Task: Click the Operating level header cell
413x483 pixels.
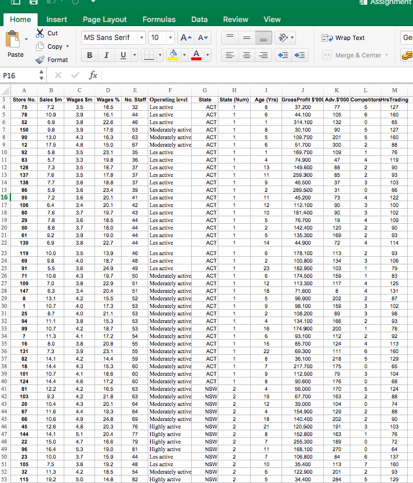Action: 169,100
